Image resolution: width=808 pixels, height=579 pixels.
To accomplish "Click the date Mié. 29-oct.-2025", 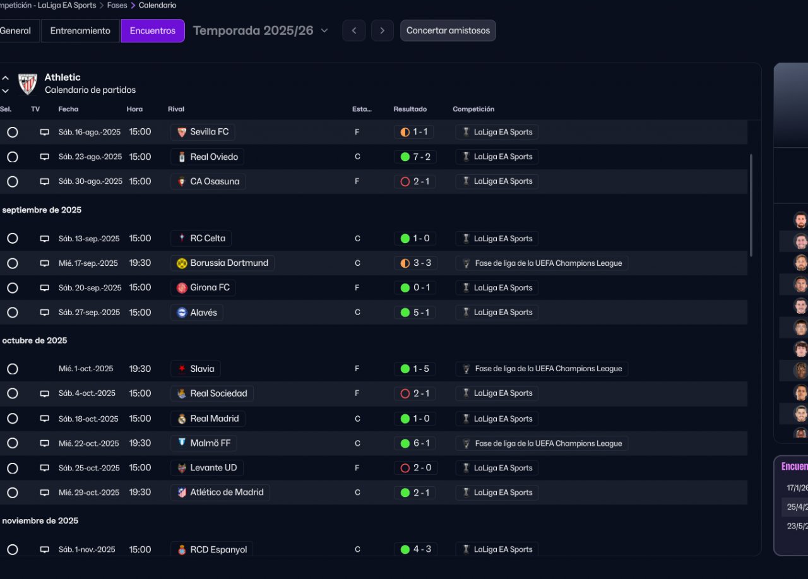I will click(x=89, y=492).
